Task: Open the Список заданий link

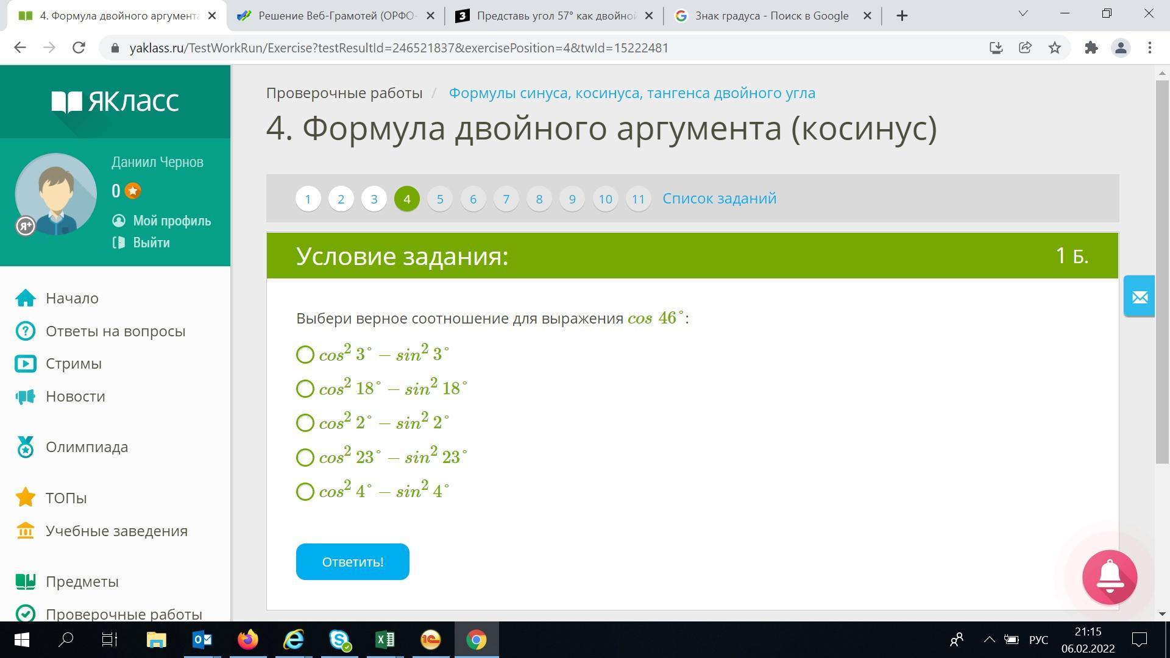Action: 719,199
